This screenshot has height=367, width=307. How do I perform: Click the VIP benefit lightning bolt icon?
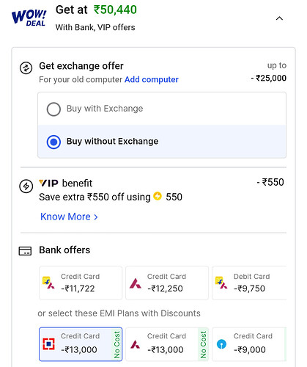click(x=26, y=186)
